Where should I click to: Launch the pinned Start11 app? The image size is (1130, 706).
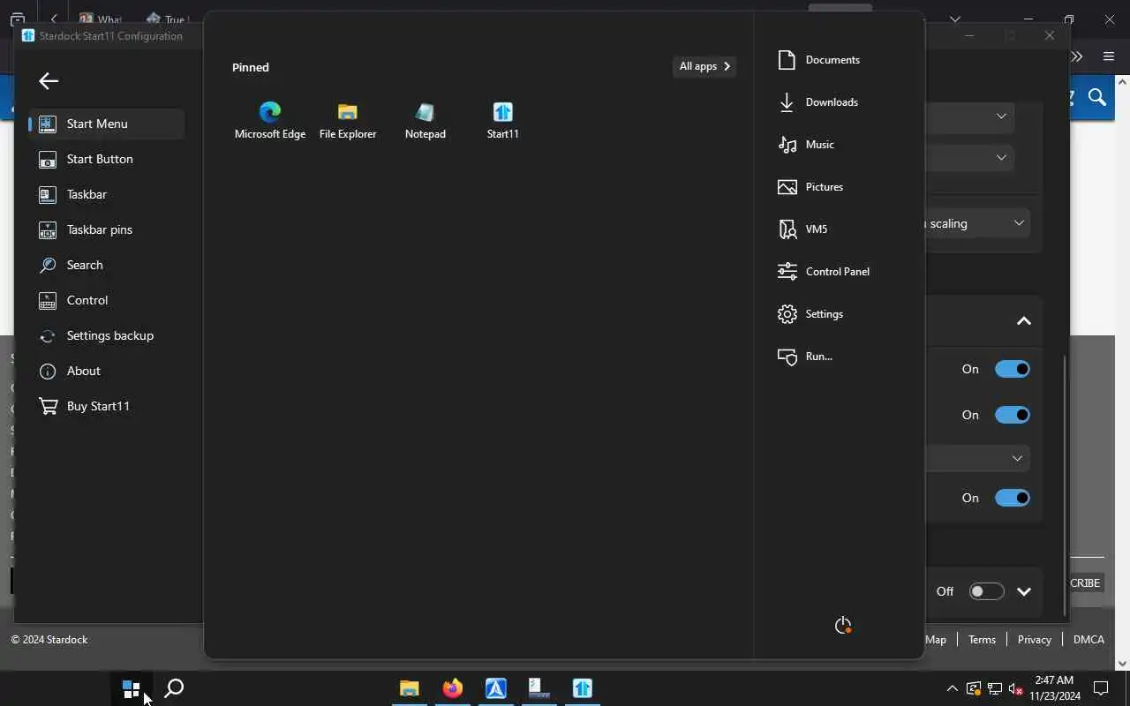[x=502, y=121]
